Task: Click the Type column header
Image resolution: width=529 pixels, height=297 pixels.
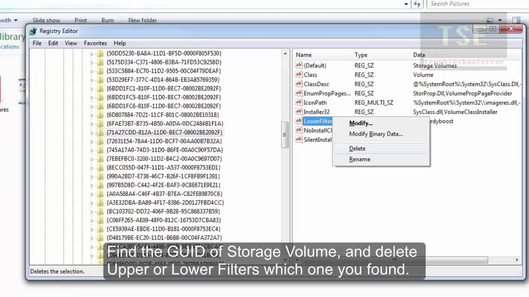Action: (x=361, y=55)
